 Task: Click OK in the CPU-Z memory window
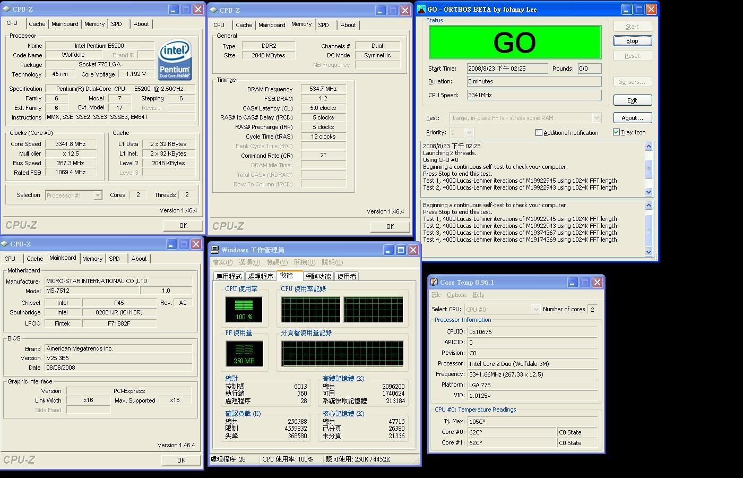390,227
